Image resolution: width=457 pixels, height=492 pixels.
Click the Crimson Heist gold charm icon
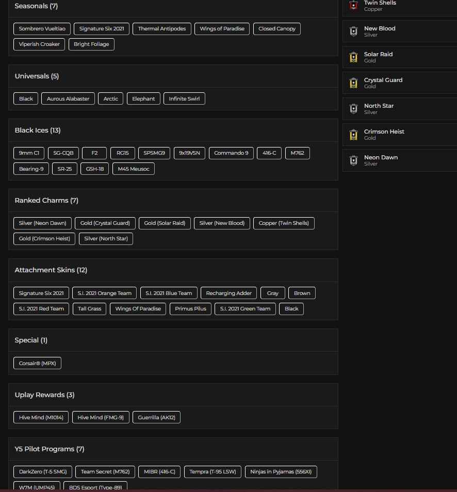[x=353, y=135]
